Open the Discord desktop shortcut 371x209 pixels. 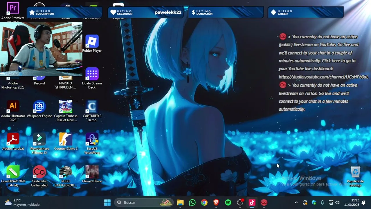tap(39, 81)
